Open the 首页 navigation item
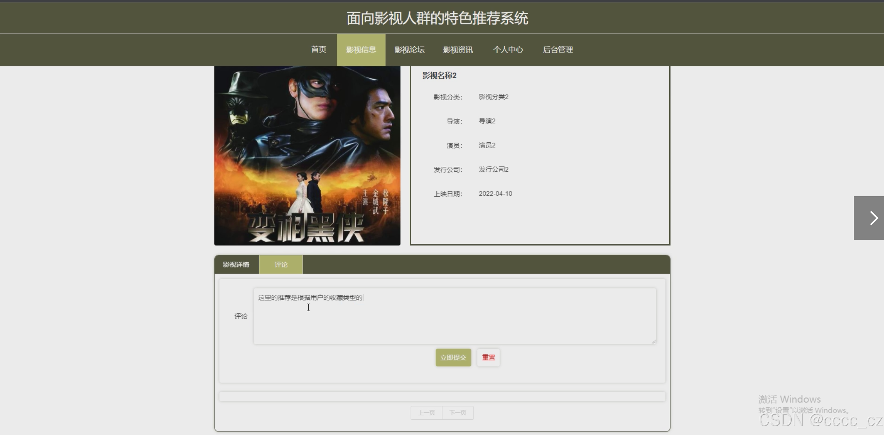 click(x=319, y=50)
